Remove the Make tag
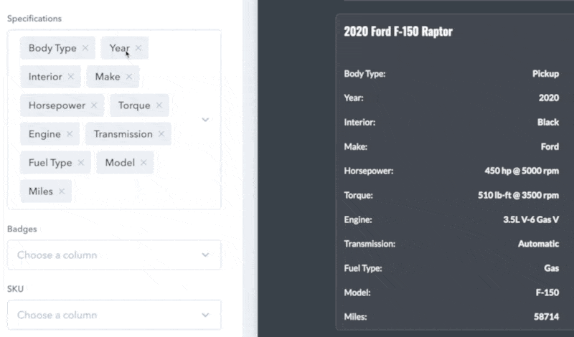Viewport: 574px width, 337px height. click(x=129, y=77)
